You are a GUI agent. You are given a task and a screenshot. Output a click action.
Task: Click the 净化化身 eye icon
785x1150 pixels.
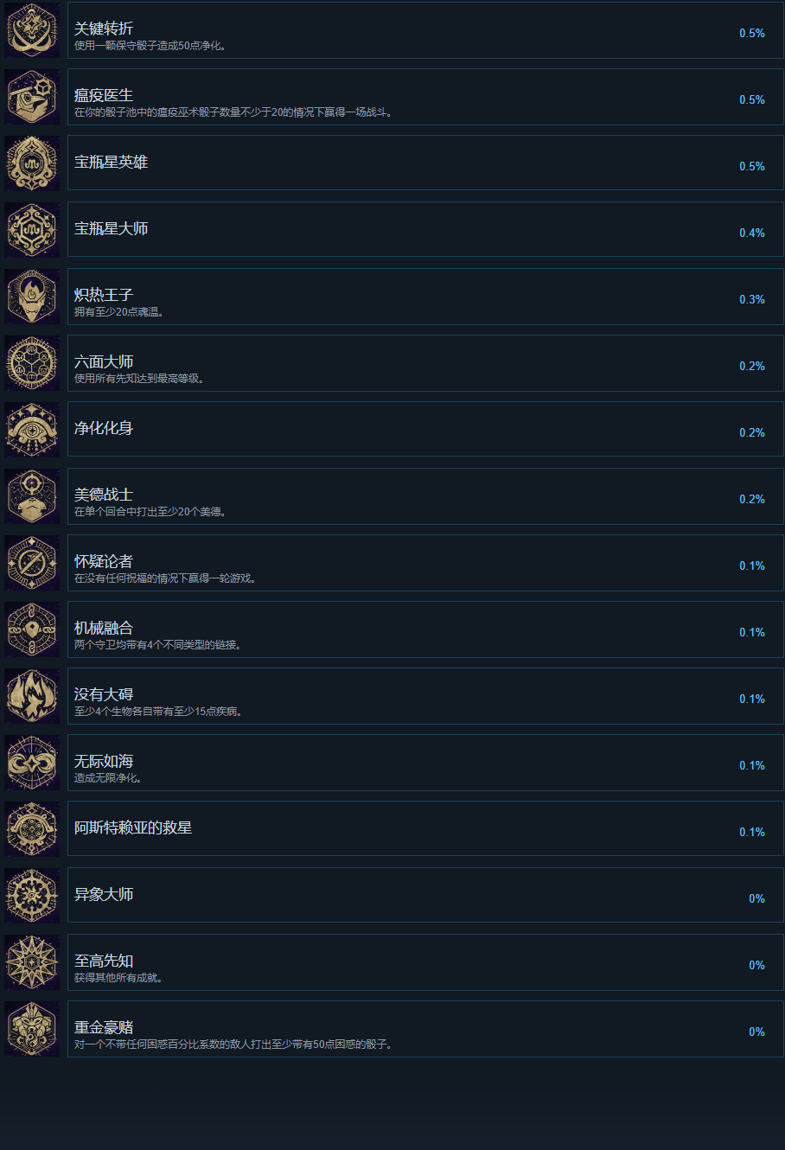[x=33, y=430]
